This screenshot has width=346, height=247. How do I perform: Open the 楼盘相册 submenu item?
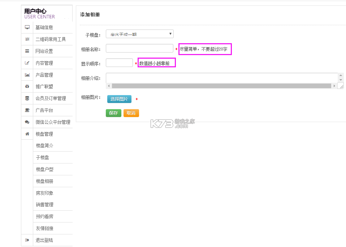click(44, 181)
